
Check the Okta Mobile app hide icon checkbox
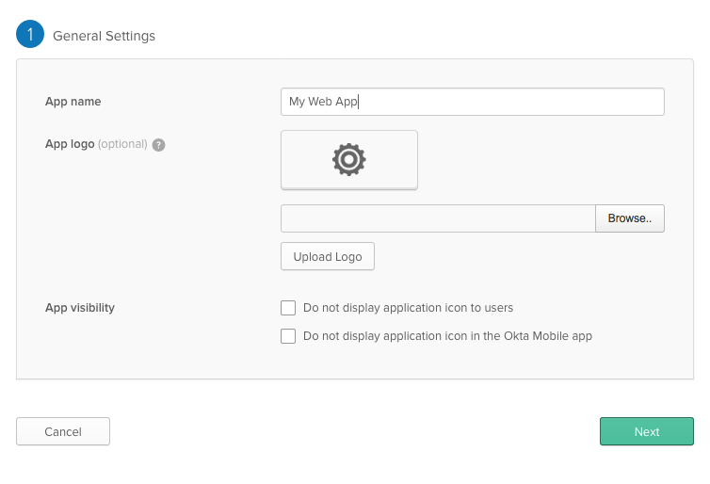click(288, 336)
